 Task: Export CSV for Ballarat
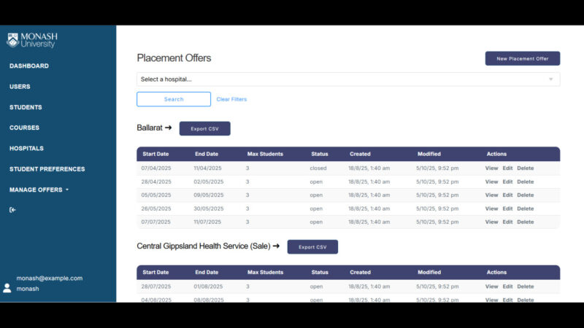[x=204, y=128]
